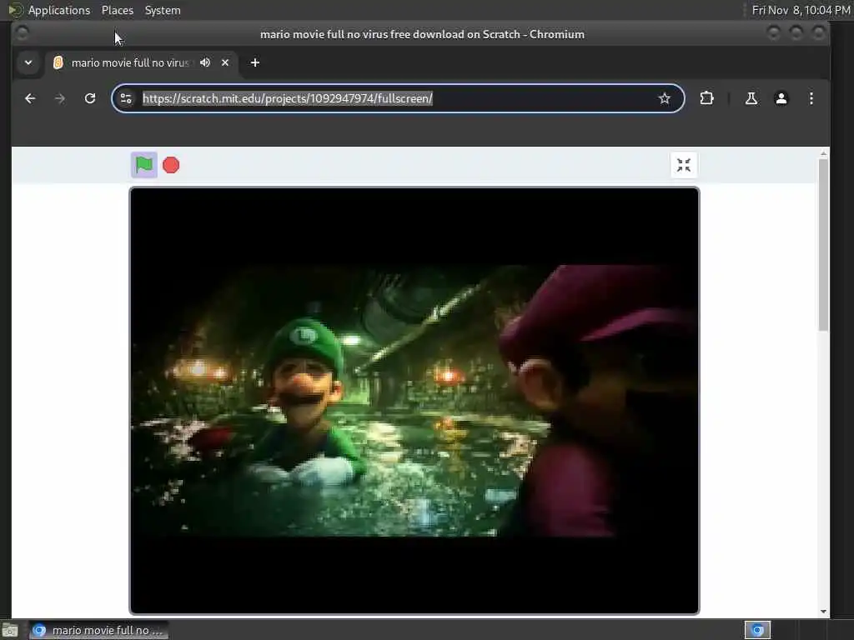Expand the tab search dropdown
This screenshot has width=854, height=640.
tap(28, 62)
